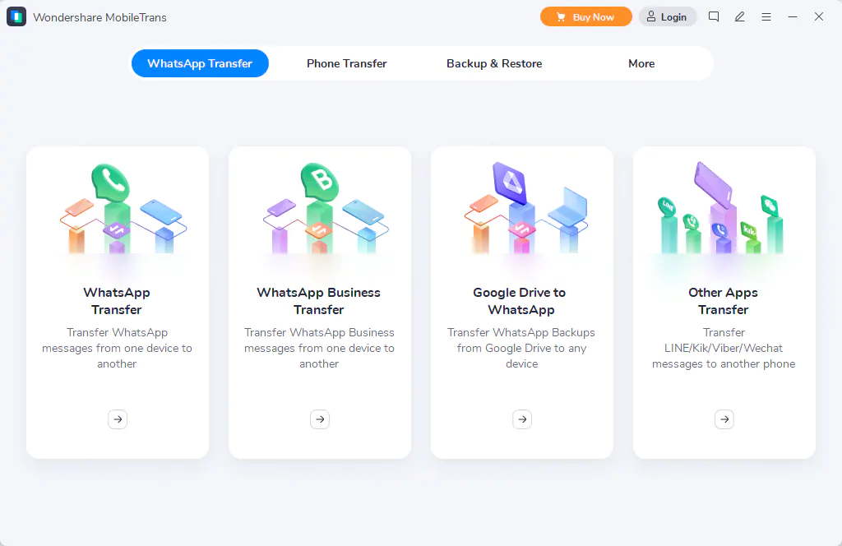Choose the Other Apps Transfer illustration
842x546 pixels.
pyautogui.click(x=724, y=211)
